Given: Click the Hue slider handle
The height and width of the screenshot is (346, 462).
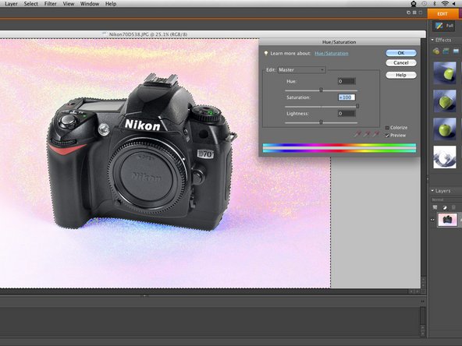Looking at the screenshot, I should click(322, 90).
